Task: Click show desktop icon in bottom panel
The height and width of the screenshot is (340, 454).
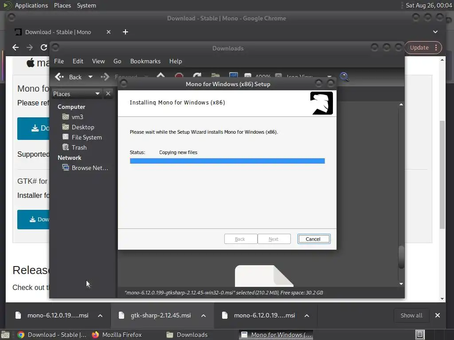Action: 5,335
